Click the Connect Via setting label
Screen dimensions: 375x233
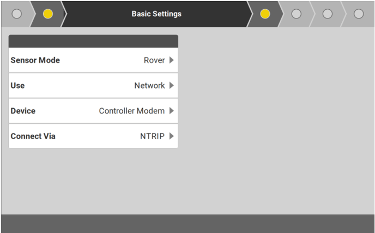(x=33, y=136)
